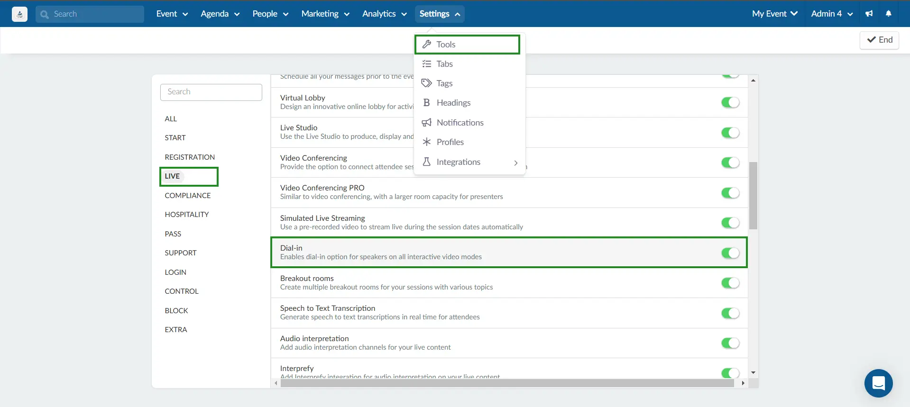Select the ALL category filter
Viewport: 910px width, 407px height.
click(171, 118)
